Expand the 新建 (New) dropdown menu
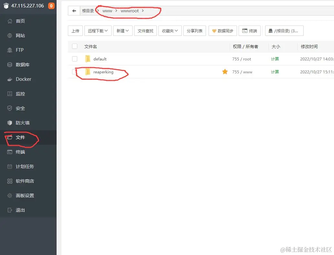Image resolution: width=334 pixels, height=255 pixels. coord(123,31)
